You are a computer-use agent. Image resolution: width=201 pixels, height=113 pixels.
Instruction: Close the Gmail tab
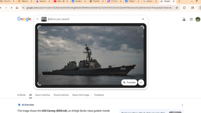[x=13, y=1]
